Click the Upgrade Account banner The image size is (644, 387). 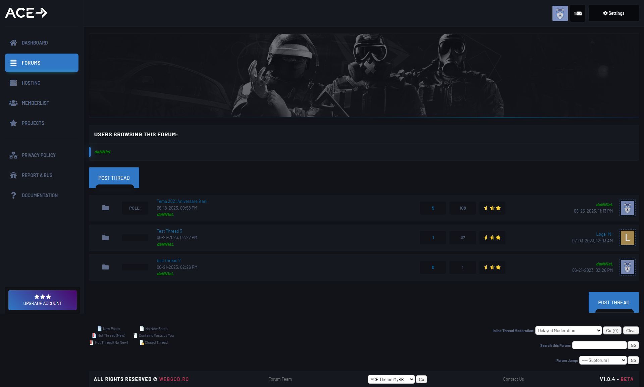click(43, 300)
